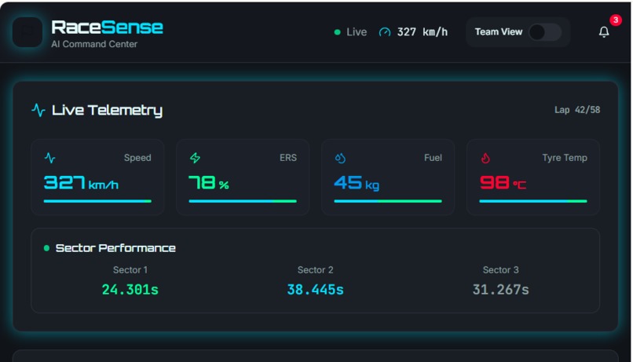Click the header 327 km/h readout
This screenshot has width=633, height=362.
423,32
